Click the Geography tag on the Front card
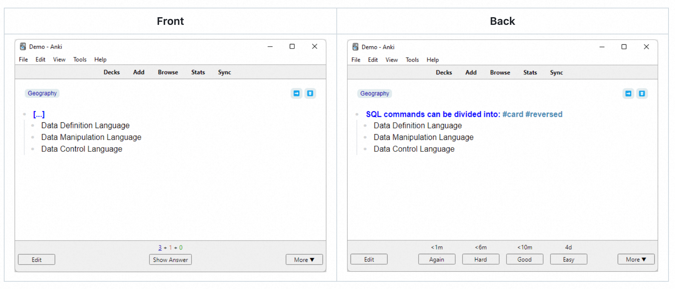The height and width of the screenshot is (289, 675). [x=42, y=93]
